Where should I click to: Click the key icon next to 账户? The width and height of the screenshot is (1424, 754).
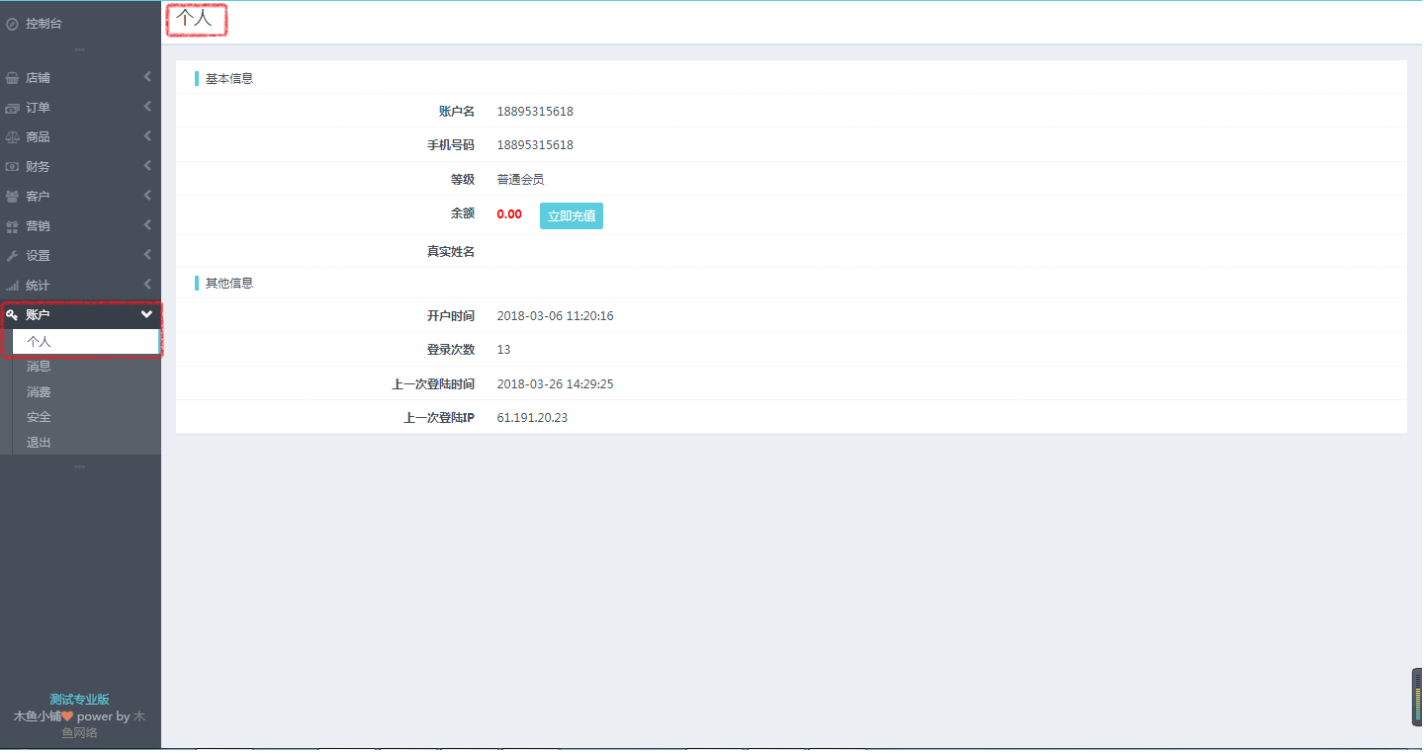(12, 315)
